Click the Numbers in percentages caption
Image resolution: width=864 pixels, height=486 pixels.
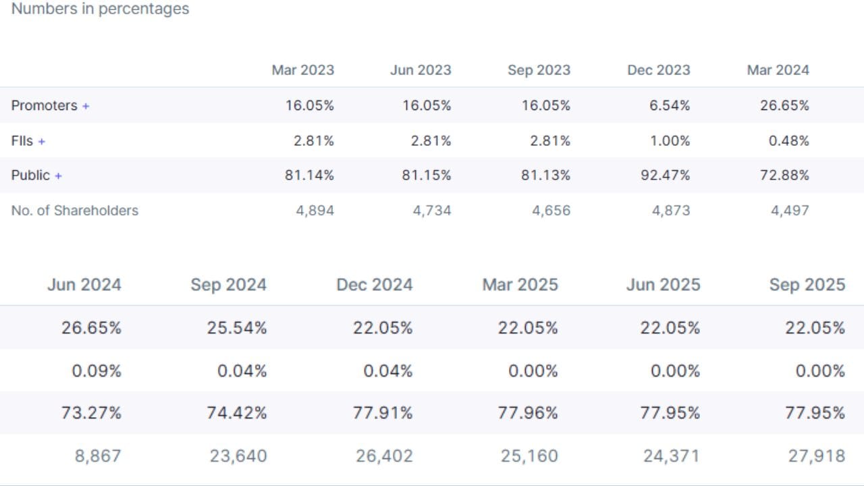click(x=100, y=9)
